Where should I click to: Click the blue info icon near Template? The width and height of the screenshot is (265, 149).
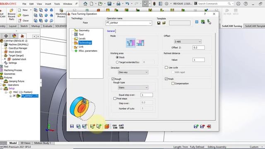197,22
